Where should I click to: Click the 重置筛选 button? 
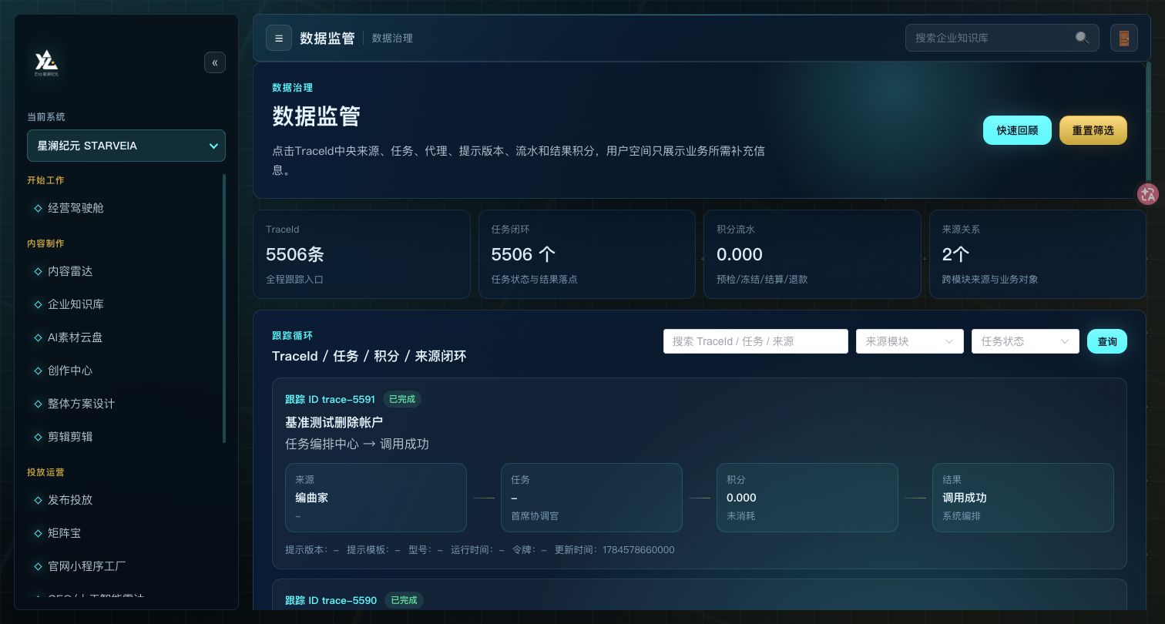(x=1093, y=130)
